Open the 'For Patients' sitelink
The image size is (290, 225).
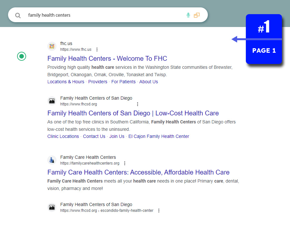coord(123,82)
